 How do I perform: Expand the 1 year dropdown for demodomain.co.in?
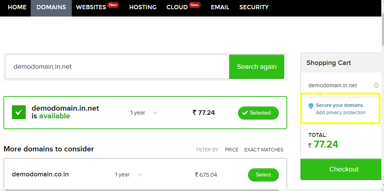pos(129,174)
